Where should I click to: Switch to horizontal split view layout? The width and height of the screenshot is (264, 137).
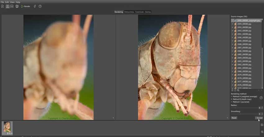(12, 7)
